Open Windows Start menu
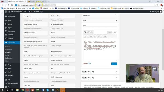 tap(2, 90)
